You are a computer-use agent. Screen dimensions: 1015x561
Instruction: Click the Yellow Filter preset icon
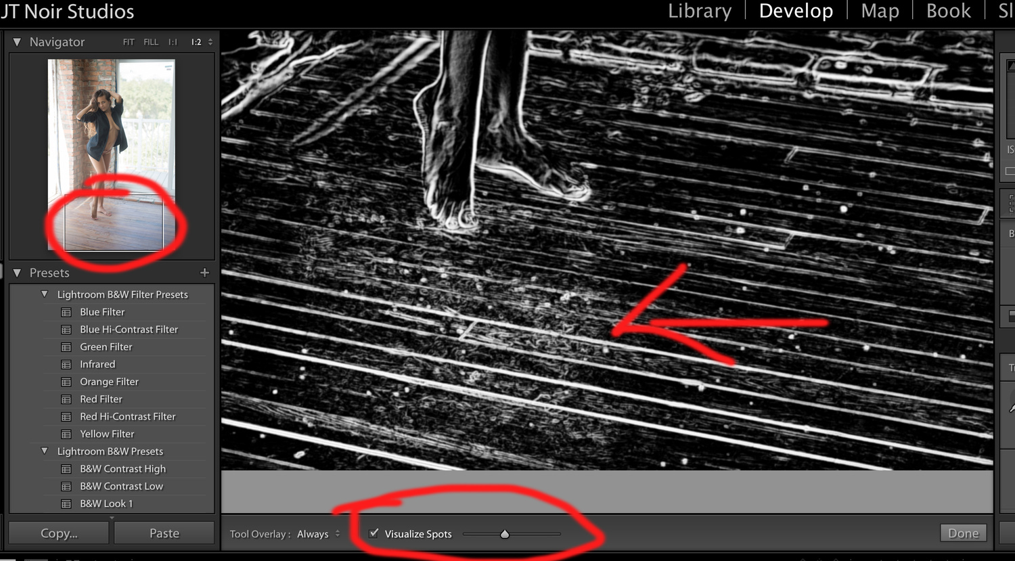click(66, 434)
